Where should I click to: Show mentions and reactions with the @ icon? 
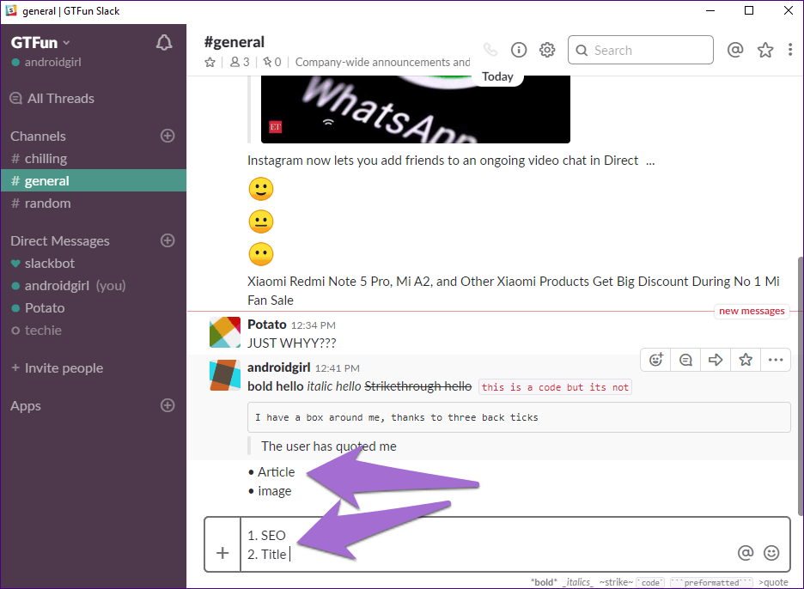(x=735, y=50)
